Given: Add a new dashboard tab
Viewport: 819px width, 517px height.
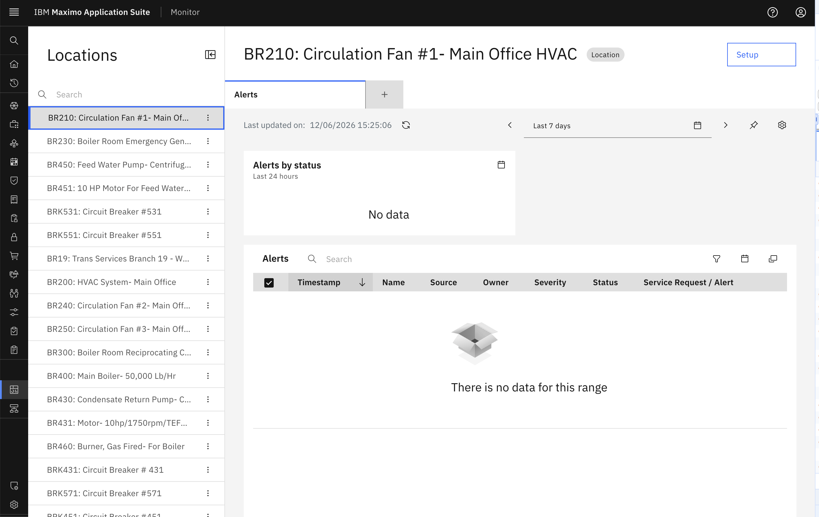Looking at the screenshot, I should point(384,94).
